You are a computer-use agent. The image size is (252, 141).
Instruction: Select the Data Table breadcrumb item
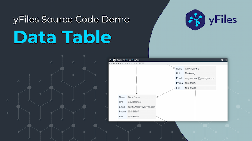tap(136, 60)
